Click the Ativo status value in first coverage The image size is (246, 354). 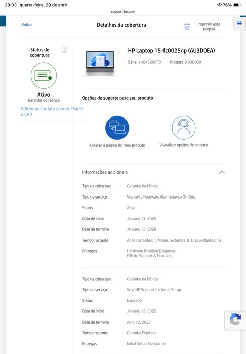pos(131,208)
